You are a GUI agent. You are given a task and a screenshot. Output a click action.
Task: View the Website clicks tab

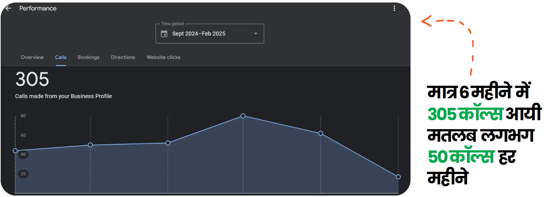tap(163, 57)
